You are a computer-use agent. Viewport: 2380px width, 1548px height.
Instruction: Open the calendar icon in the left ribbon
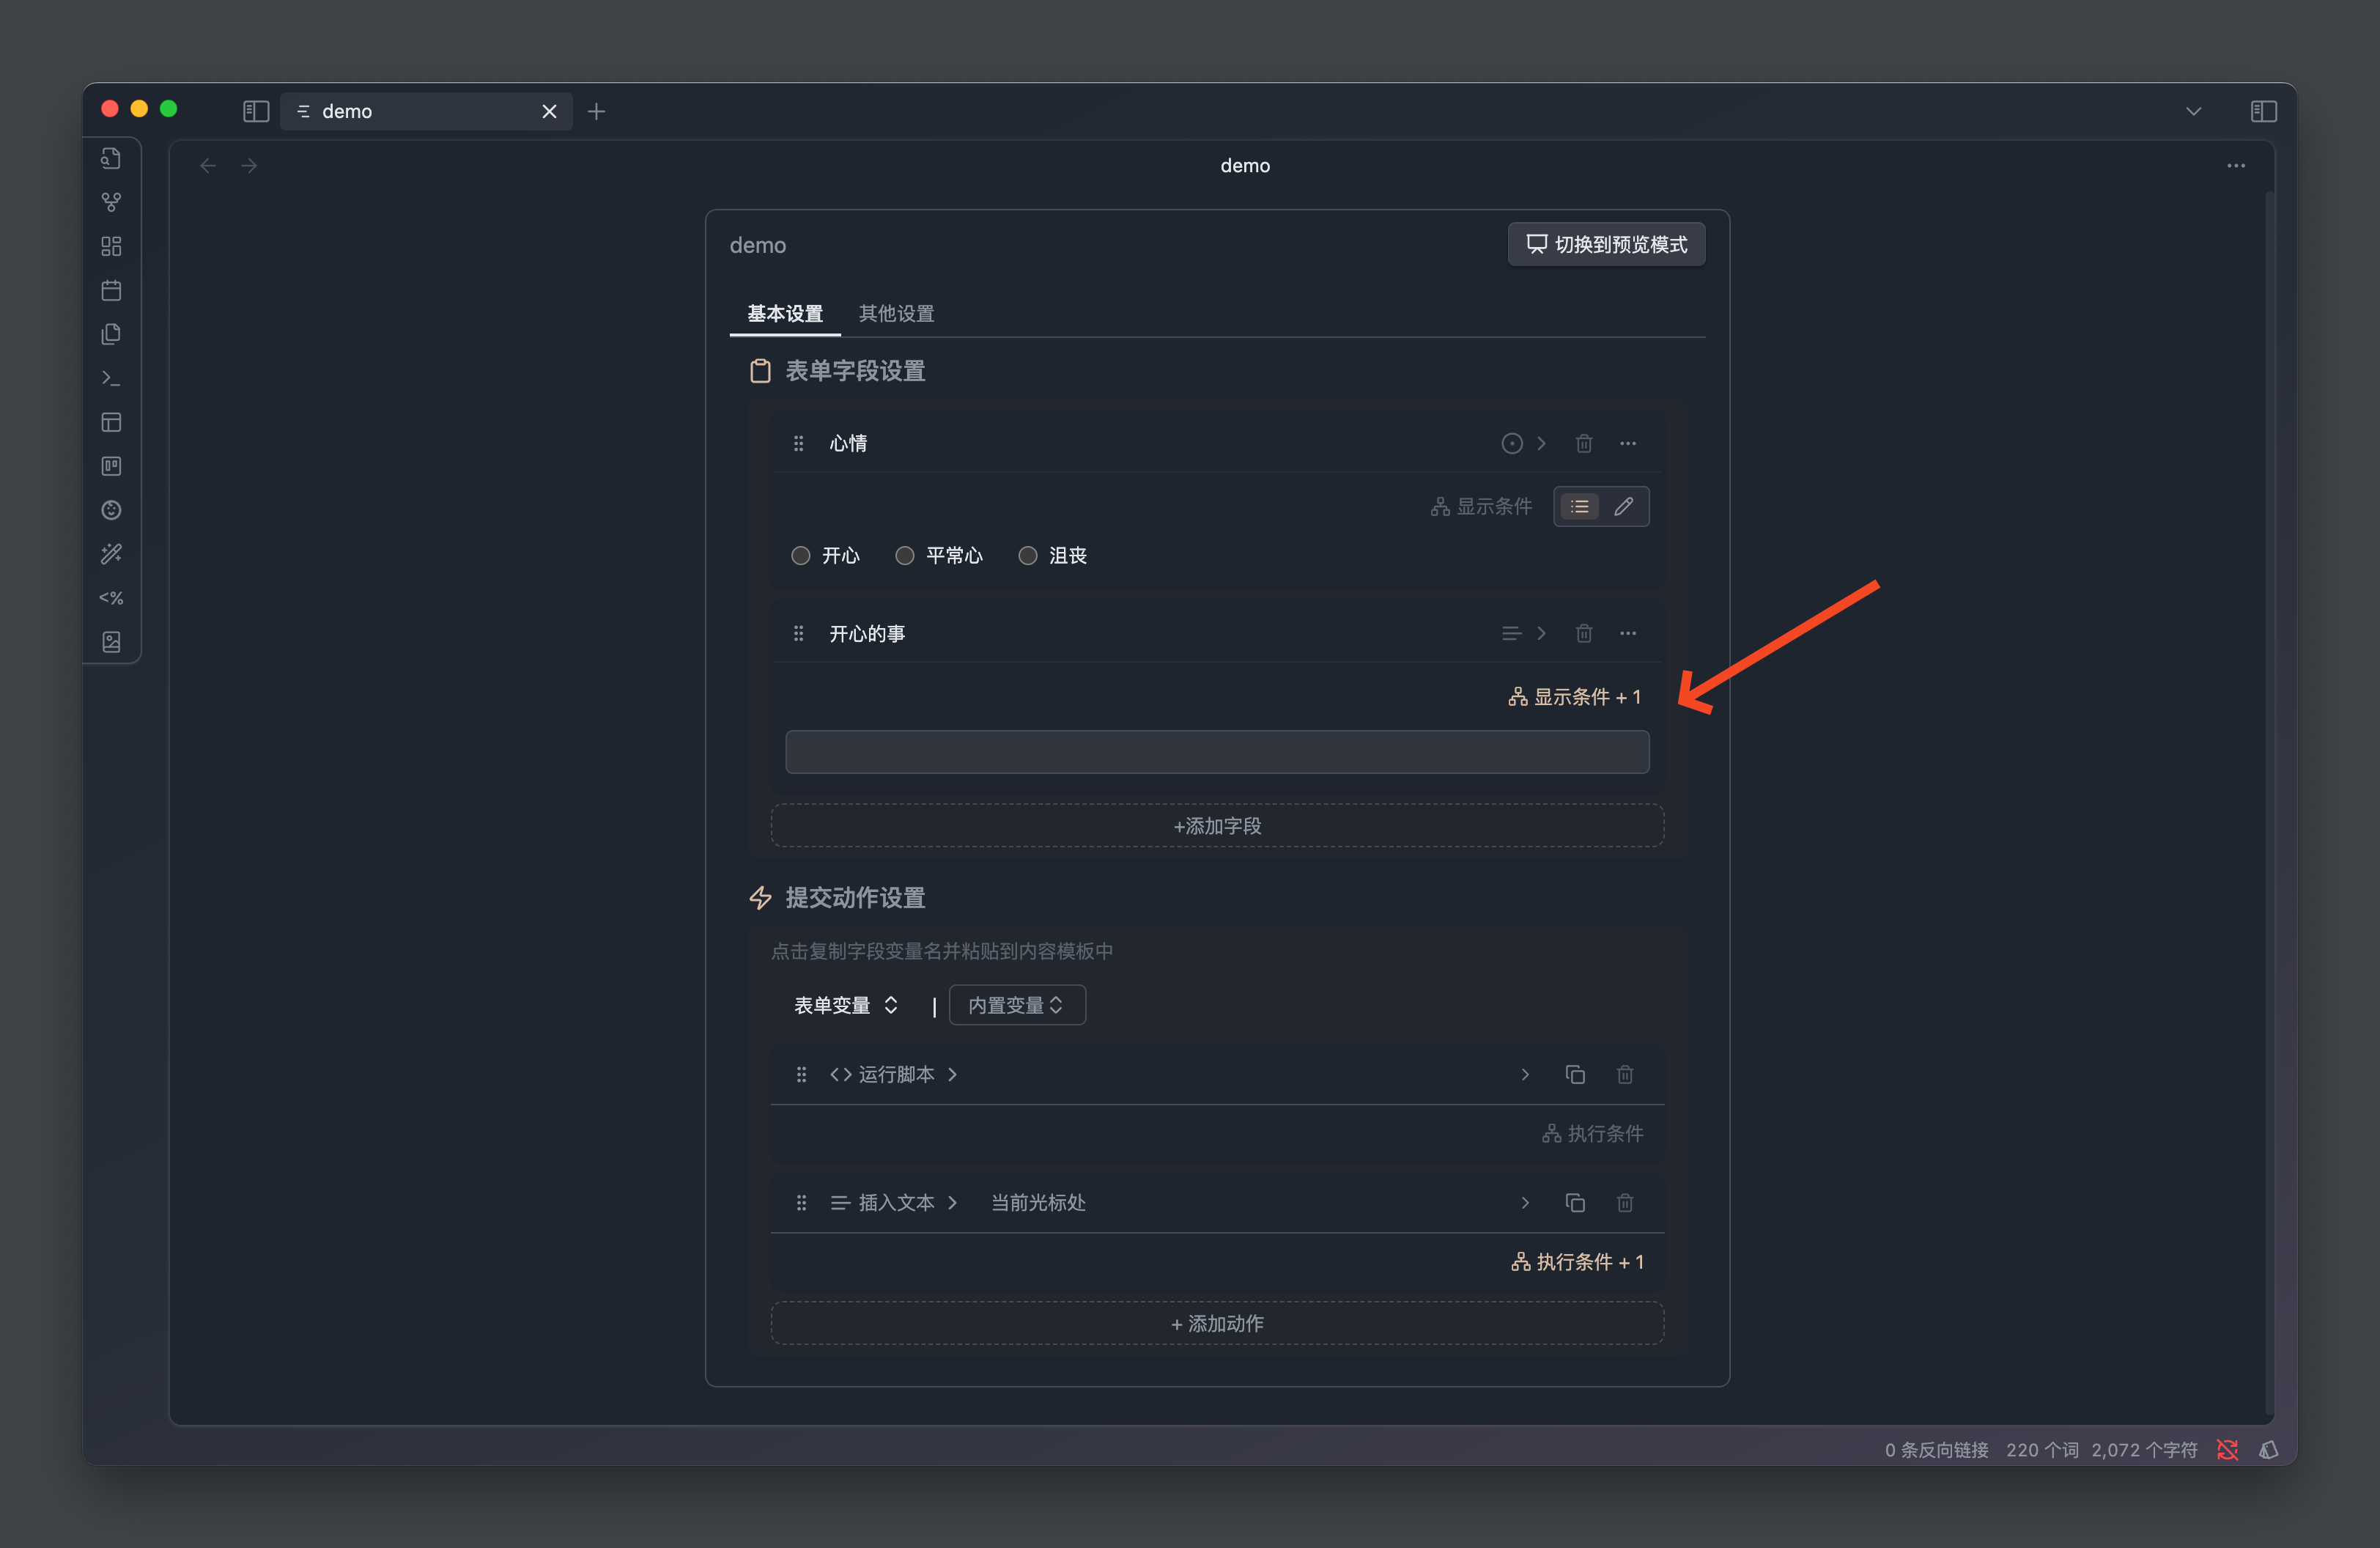point(111,290)
